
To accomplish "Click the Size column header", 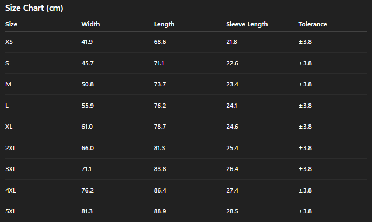I will click(x=11, y=24).
